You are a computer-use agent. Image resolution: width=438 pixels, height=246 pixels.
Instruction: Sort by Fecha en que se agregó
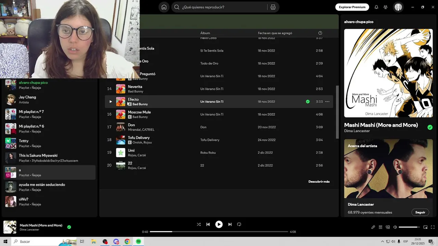tap(275, 33)
